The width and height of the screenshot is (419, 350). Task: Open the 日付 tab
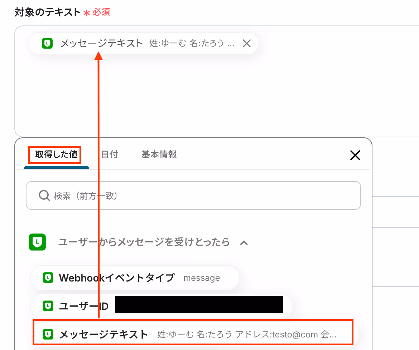tap(110, 155)
